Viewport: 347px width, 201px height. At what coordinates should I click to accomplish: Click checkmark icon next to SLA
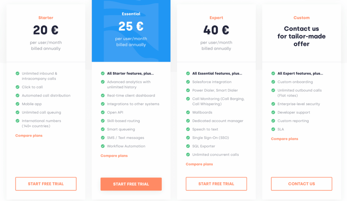[x=273, y=129]
